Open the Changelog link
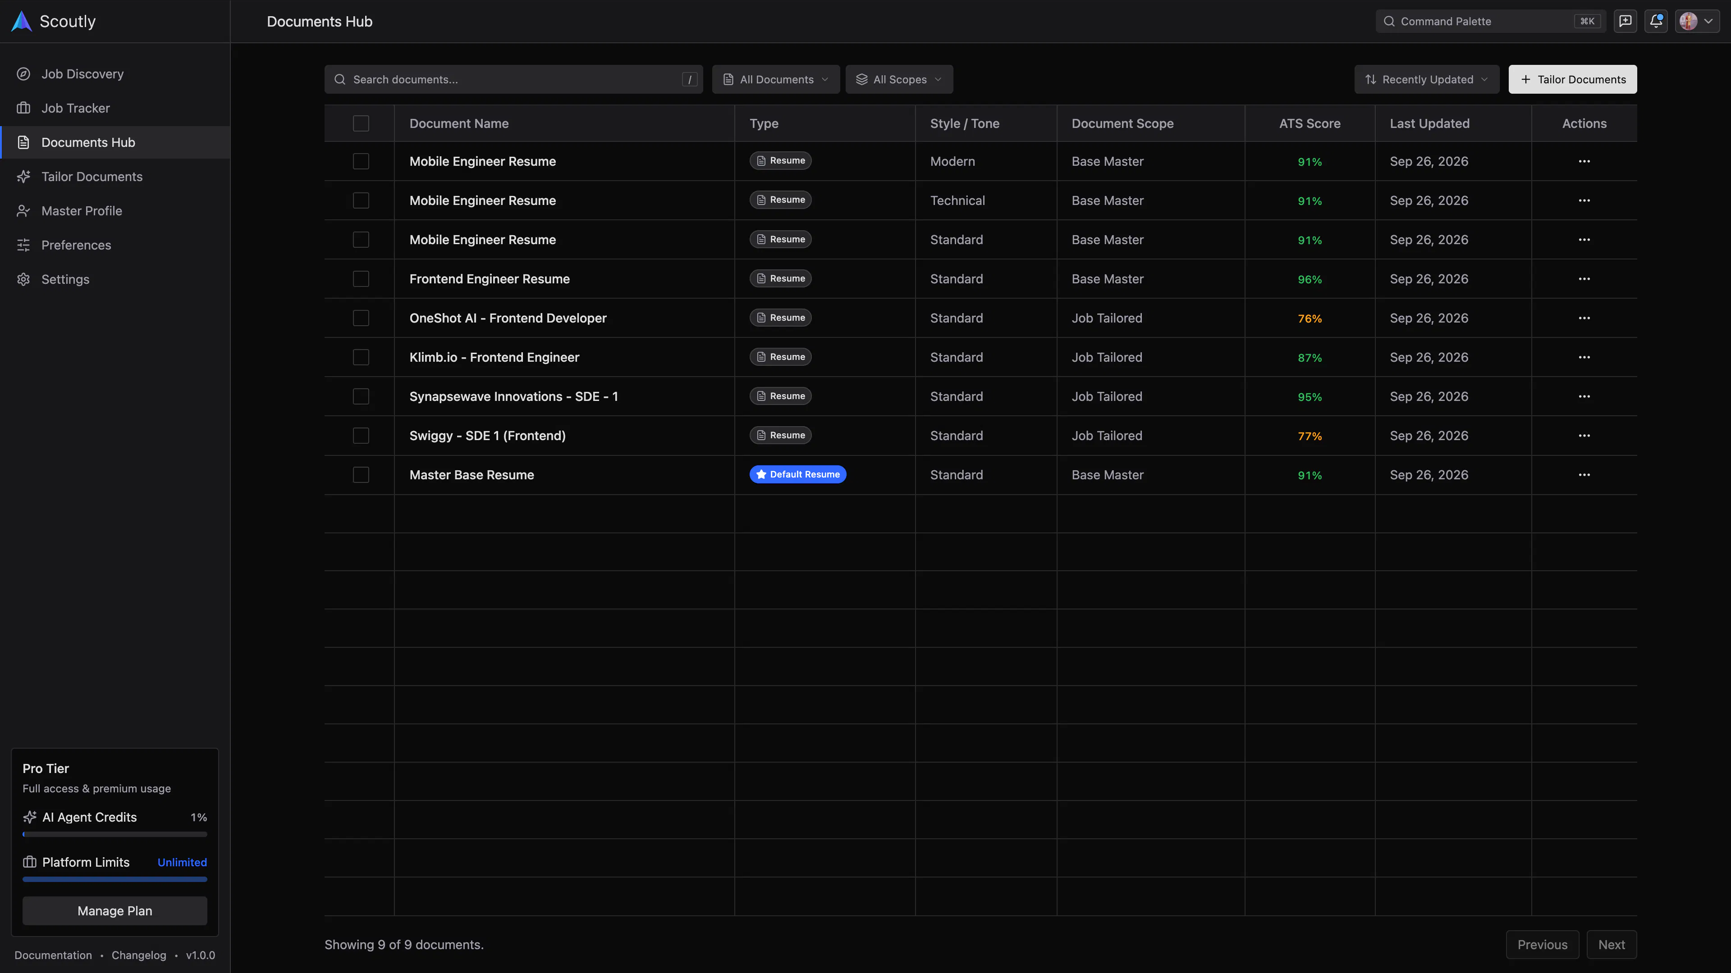The height and width of the screenshot is (973, 1731). click(138, 955)
